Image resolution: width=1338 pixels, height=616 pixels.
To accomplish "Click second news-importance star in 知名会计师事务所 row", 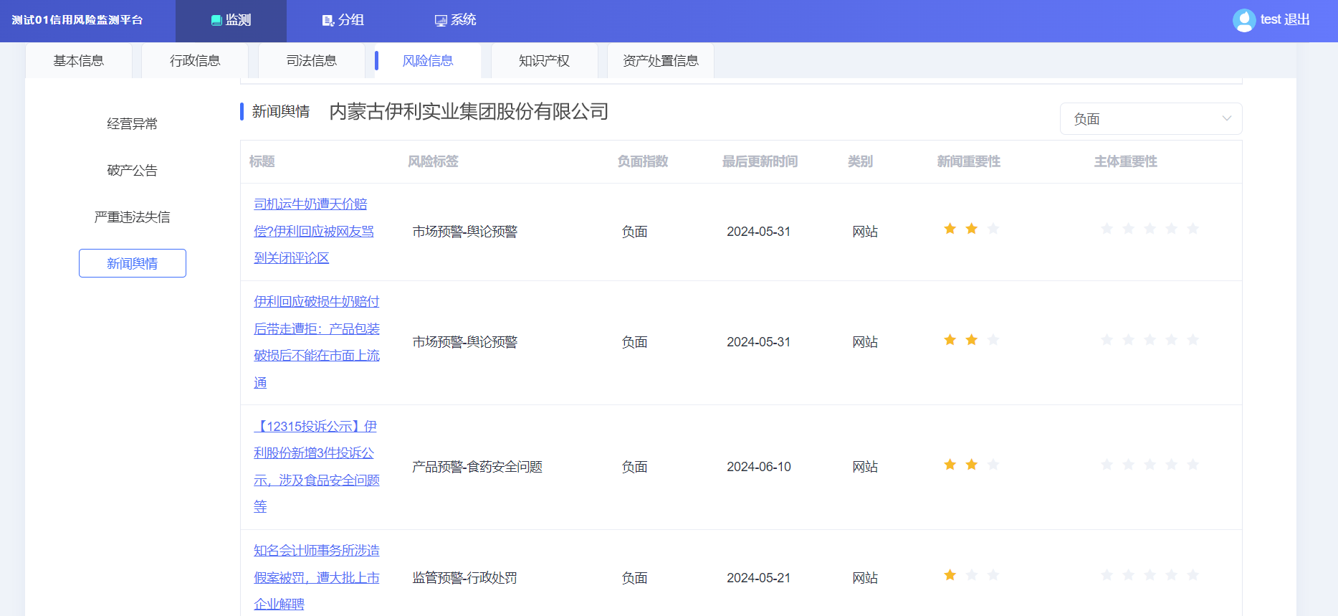I will pos(972,575).
